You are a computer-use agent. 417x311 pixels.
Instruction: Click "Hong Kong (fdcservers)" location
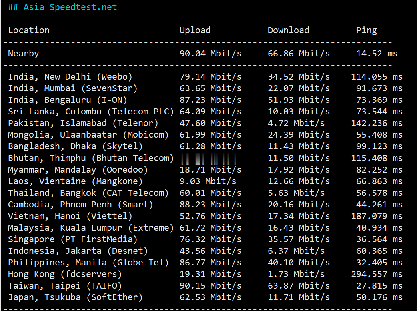click(x=65, y=274)
